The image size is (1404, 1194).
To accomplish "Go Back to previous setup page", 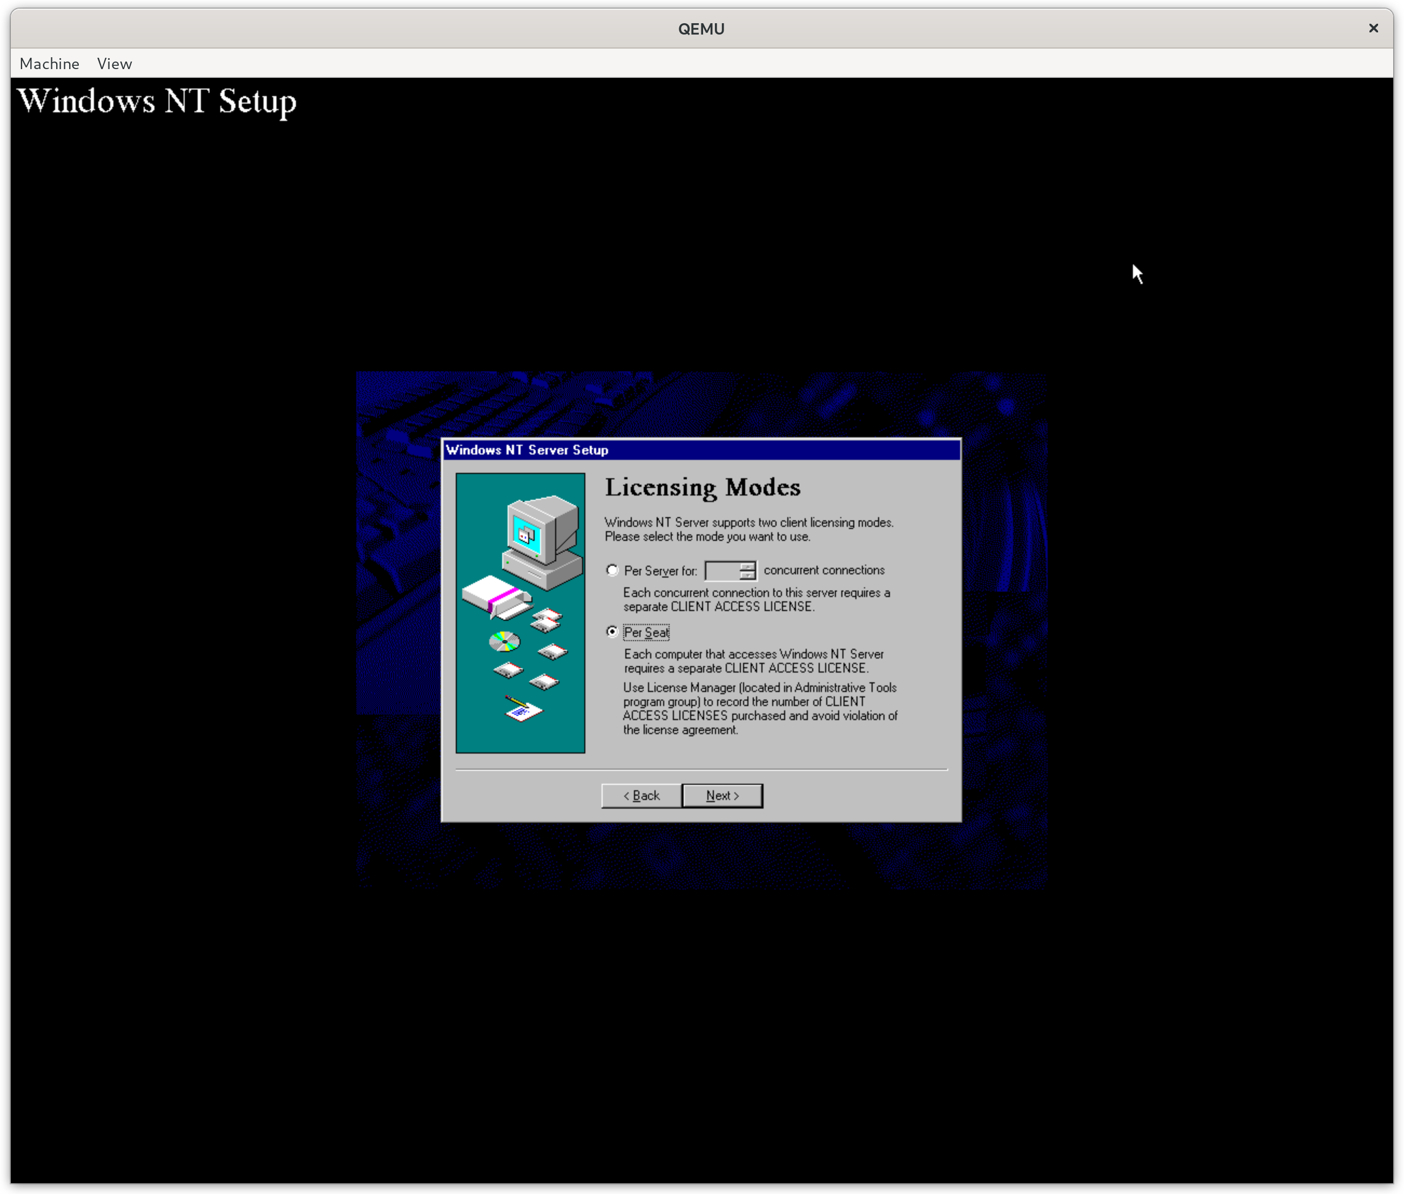I will (641, 795).
